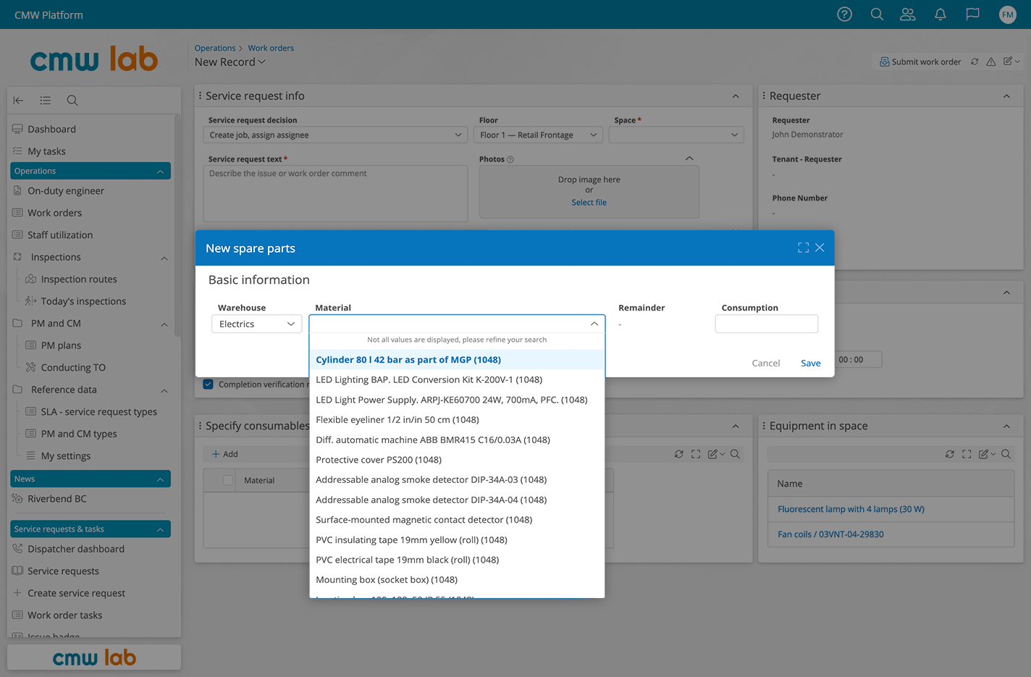Go to Dashboard in sidebar
This screenshot has width=1031, height=677.
(51, 129)
